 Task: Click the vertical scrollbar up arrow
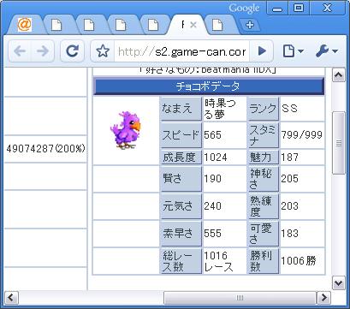tap(339, 75)
